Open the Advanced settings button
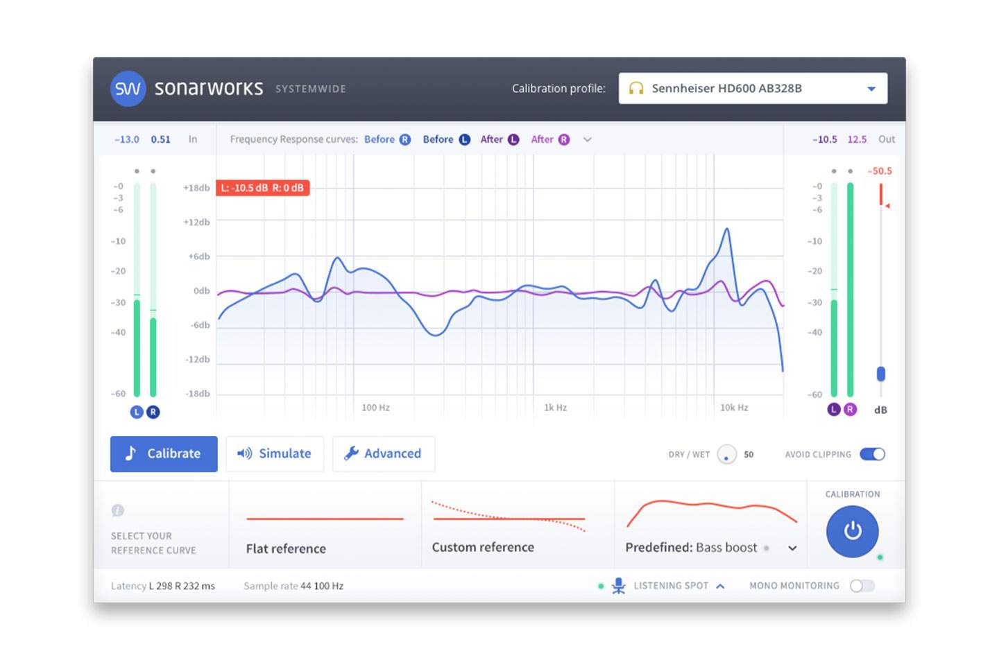Image resolution: width=999 pixels, height=660 pixels. click(x=384, y=453)
